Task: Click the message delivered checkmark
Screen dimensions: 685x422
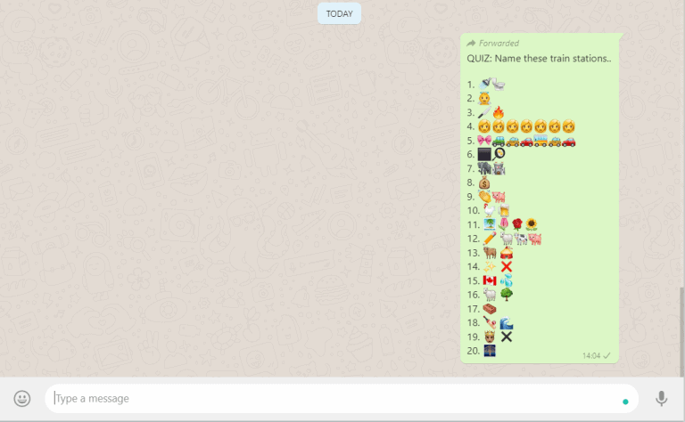Action: (x=607, y=355)
